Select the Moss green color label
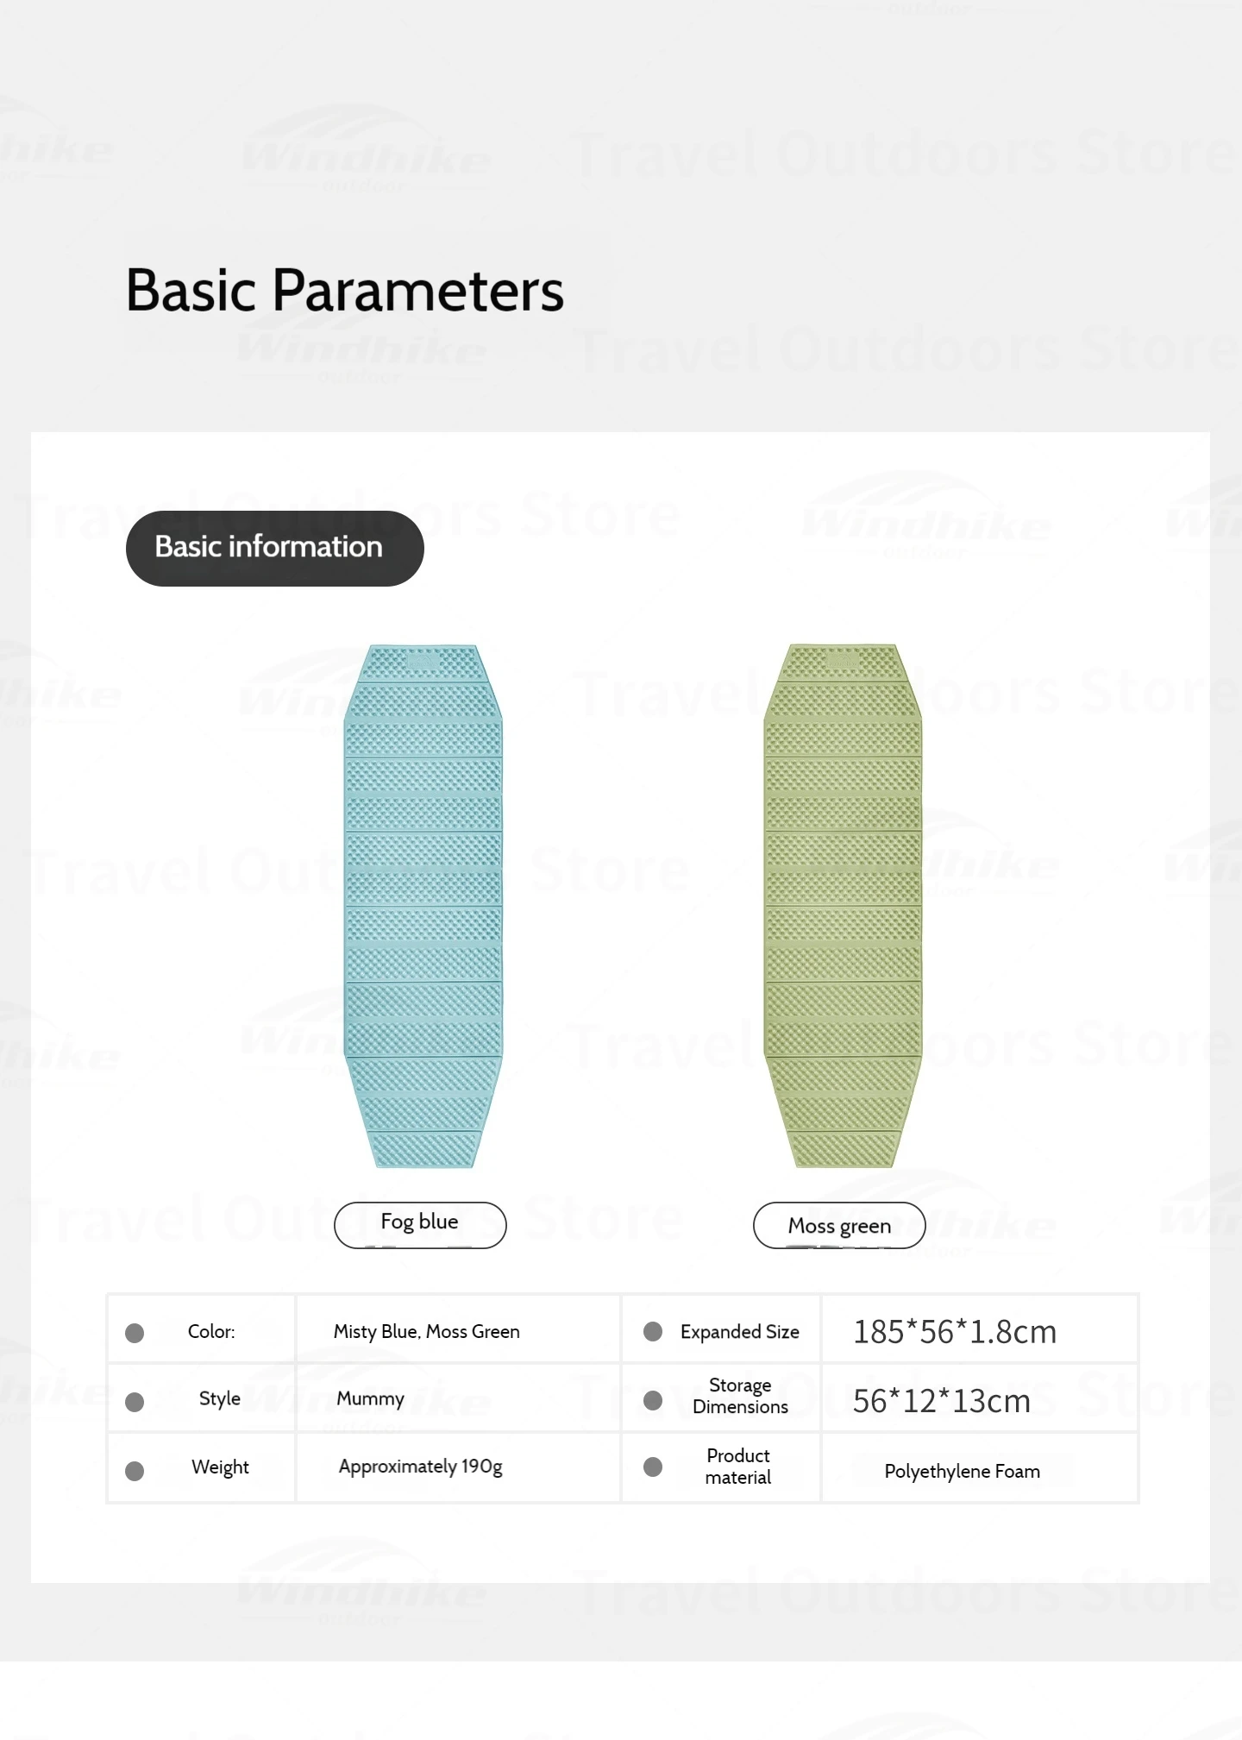 pyautogui.click(x=839, y=1225)
